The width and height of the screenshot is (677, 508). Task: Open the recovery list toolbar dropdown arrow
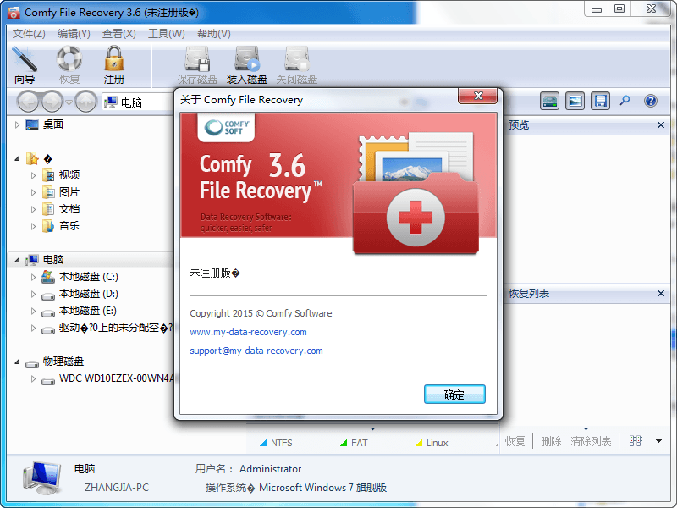click(659, 441)
